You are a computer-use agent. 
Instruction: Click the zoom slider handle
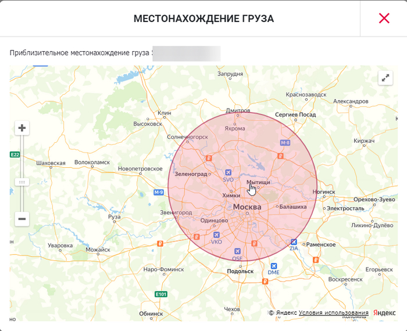click(22, 182)
